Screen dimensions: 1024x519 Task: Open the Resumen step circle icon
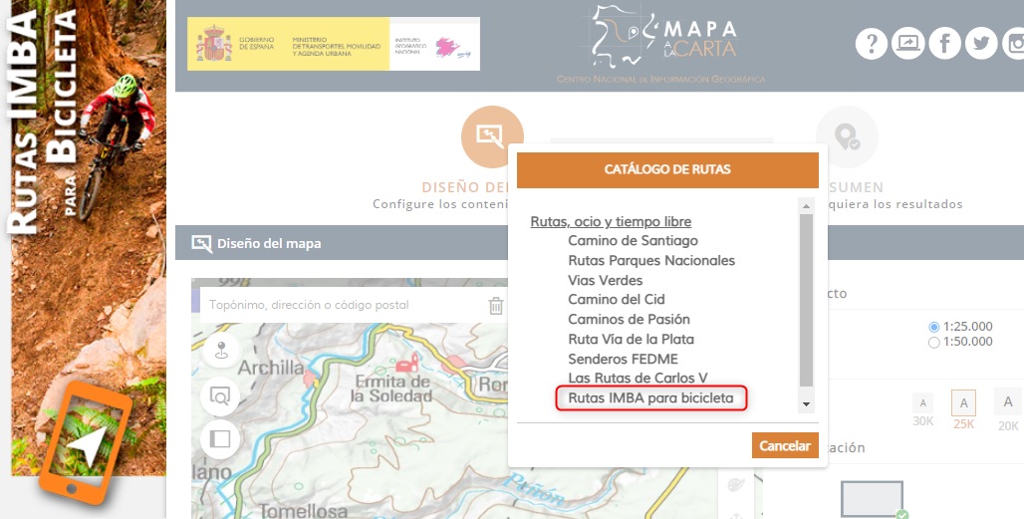847,136
